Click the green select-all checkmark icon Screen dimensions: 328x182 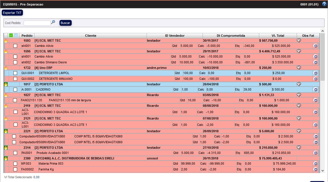pyautogui.click(x=11, y=35)
